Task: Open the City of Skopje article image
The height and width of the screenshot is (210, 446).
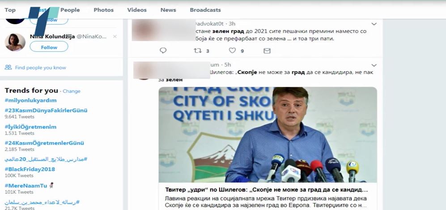Action: tap(268, 135)
